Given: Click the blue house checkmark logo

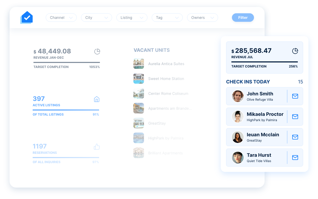Looking at the screenshot, I should click(27, 18).
